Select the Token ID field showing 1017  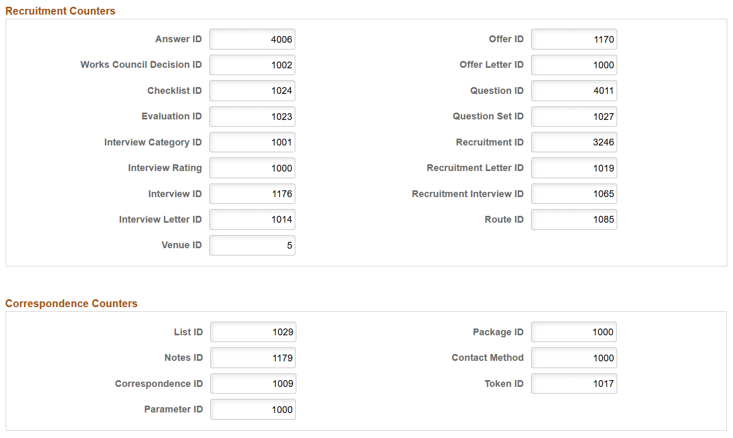click(574, 383)
